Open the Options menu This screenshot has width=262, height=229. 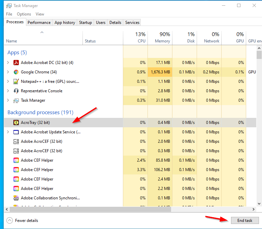(24, 14)
